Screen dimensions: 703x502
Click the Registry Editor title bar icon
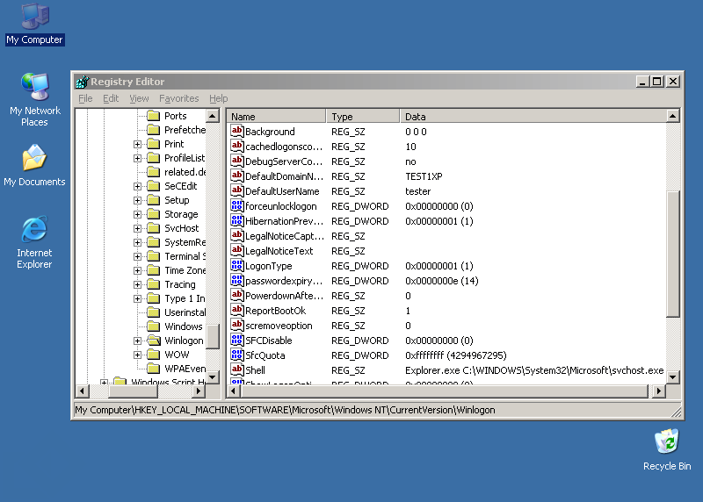[x=83, y=82]
